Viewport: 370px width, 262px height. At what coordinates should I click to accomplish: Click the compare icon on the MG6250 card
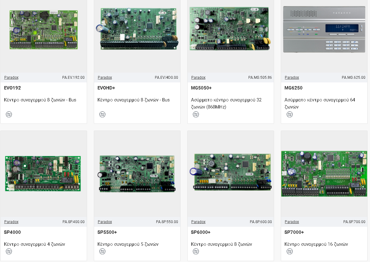[x=290, y=114]
